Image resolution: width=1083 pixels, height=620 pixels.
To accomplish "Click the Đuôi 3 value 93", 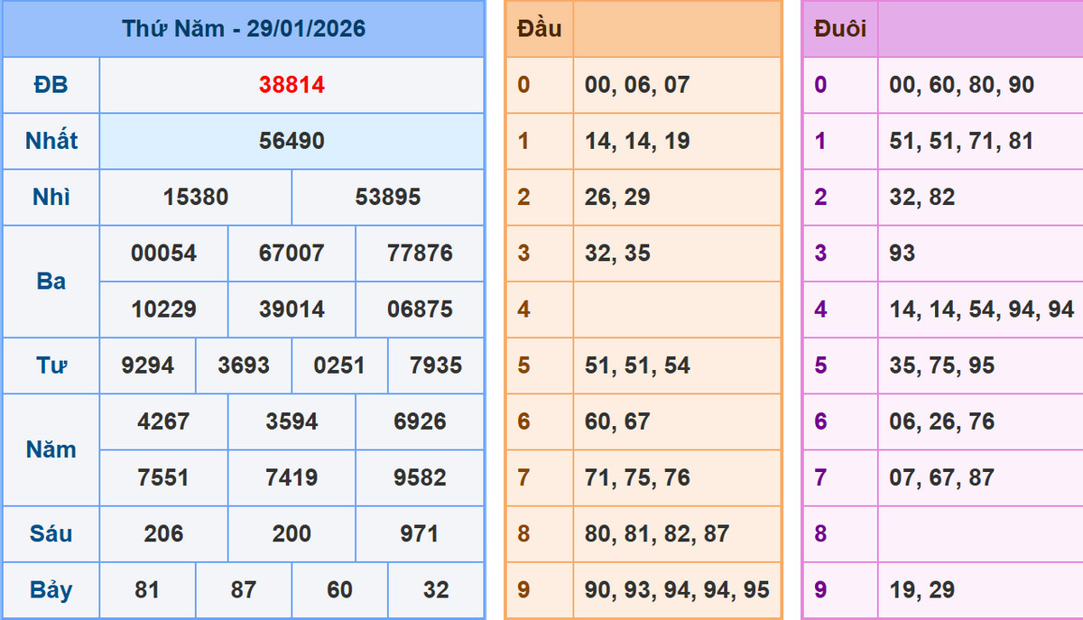I will 900,254.
